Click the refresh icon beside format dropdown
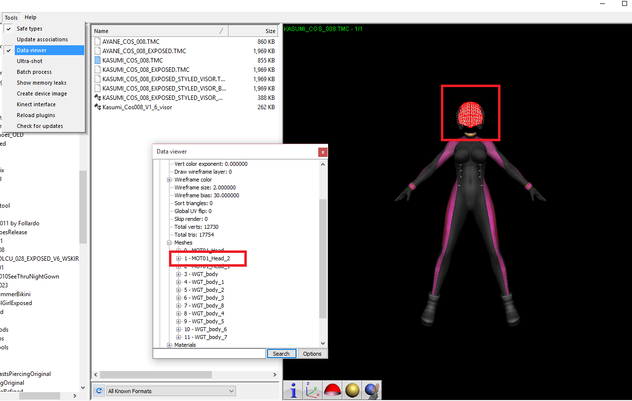This screenshot has width=632, height=401. (x=99, y=391)
